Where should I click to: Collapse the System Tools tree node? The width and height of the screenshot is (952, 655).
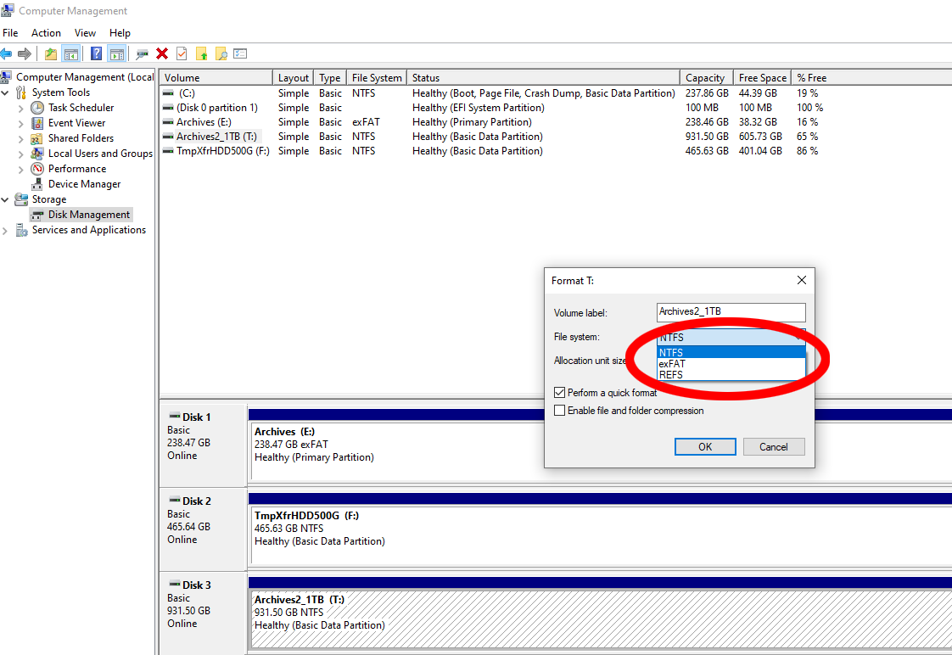pyautogui.click(x=5, y=92)
